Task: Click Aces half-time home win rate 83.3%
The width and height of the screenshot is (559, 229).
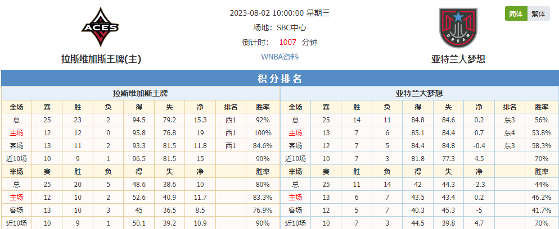Action: click(263, 198)
